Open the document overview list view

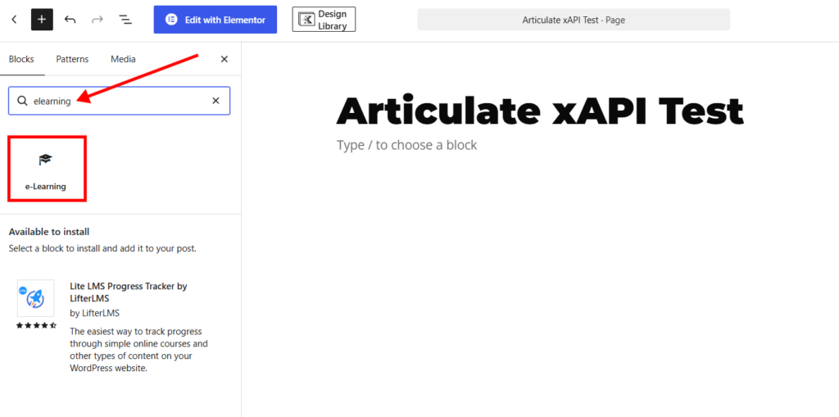pos(125,20)
